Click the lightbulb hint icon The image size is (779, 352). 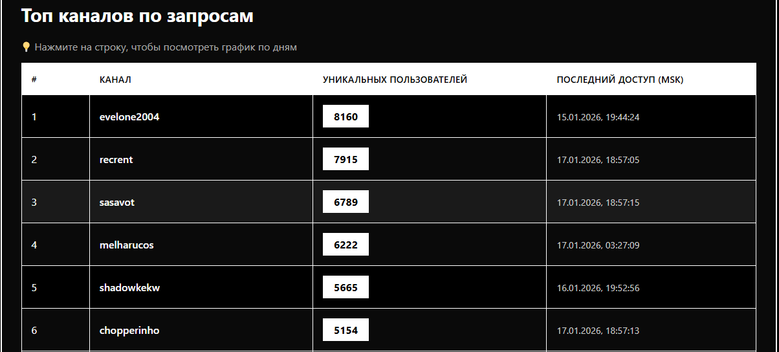click(x=26, y=47)
